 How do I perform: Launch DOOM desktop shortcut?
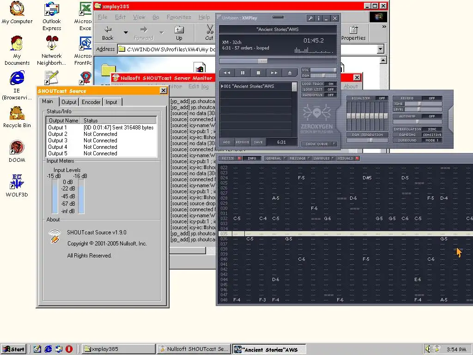17,152
